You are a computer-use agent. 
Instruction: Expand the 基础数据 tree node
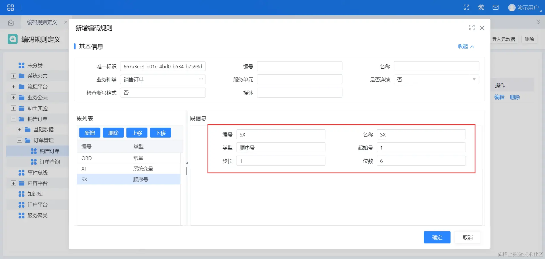[x=19, y=130]
